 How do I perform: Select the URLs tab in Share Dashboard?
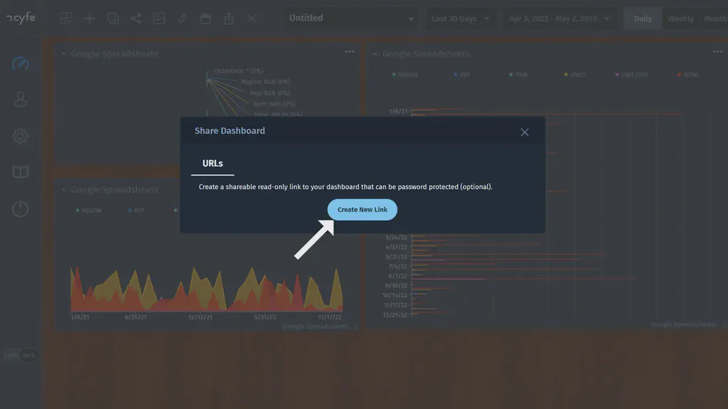(212, 163)
